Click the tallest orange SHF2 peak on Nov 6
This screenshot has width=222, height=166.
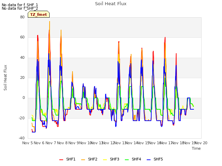[50, 21]
